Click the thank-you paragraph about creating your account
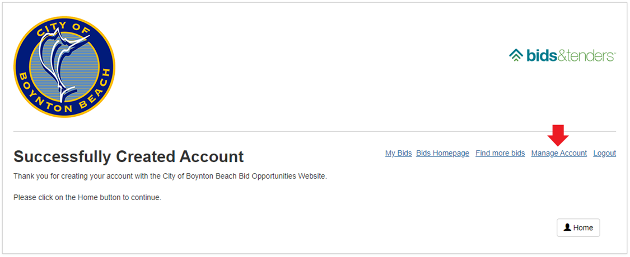The height and width of the screenshot is (257, 630). [170, 176]
